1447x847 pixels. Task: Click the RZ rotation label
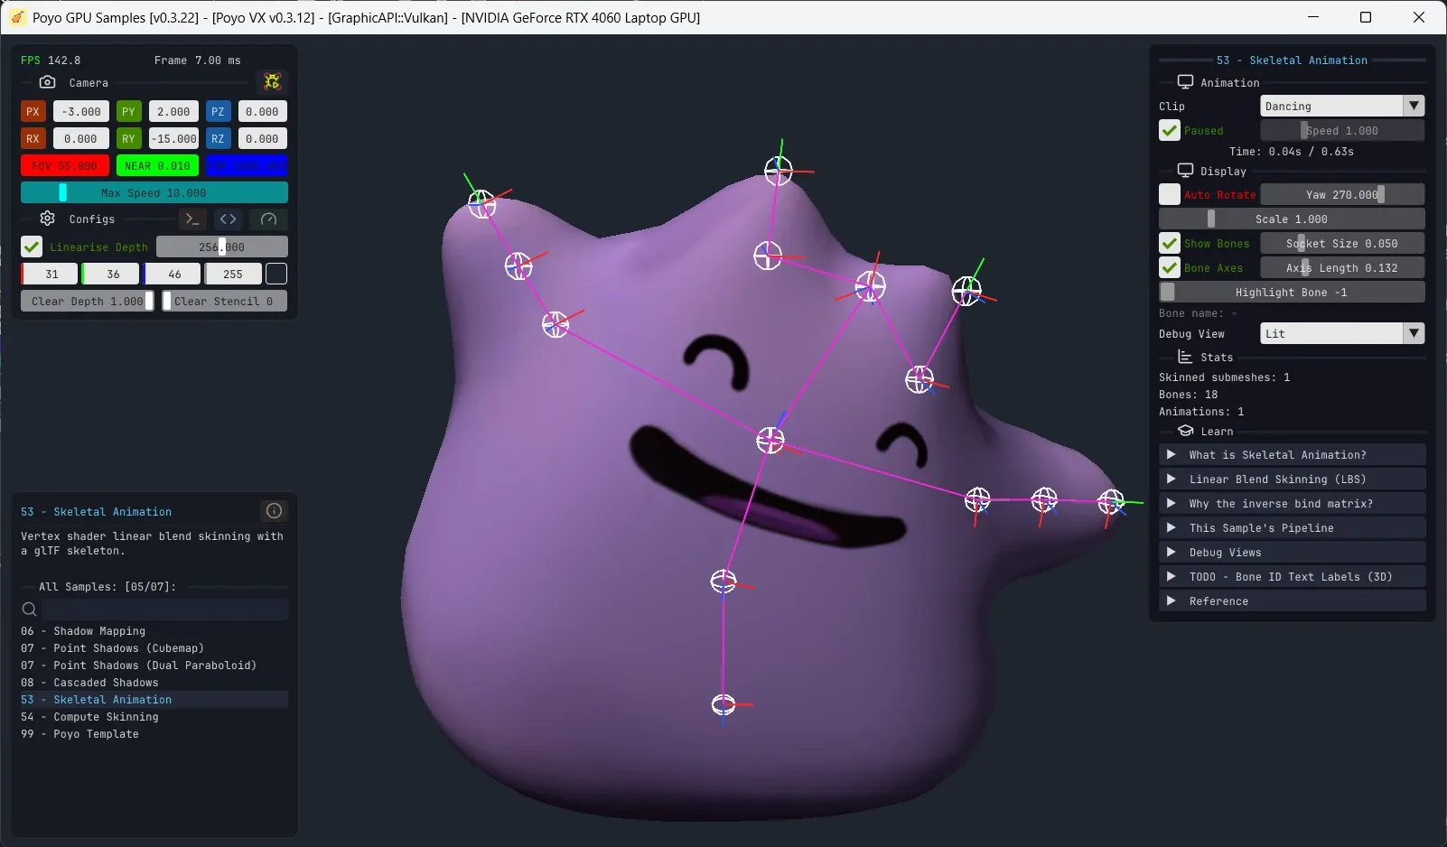coord(218,138)
